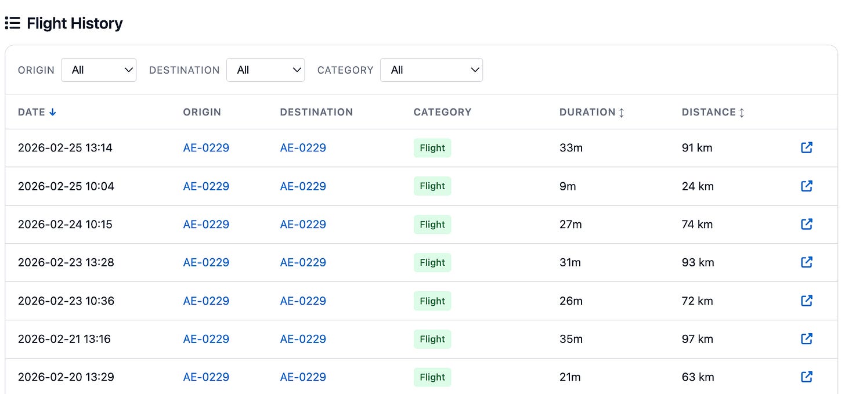Screen dimensions: 845x394
Task: Click the 93 km distance cell
Action: (x=698, y=262)
